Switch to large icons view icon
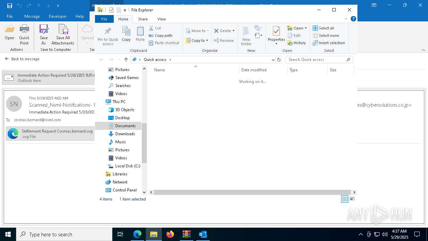Viewport: 428px width, 241px height. 352,199
